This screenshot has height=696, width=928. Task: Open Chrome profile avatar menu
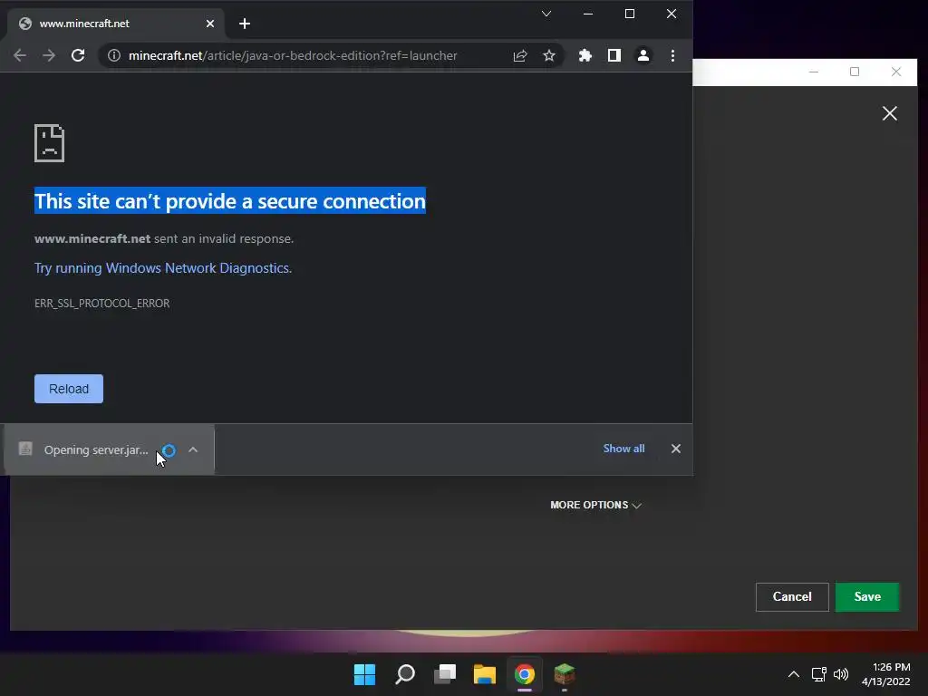coord(643,55)
